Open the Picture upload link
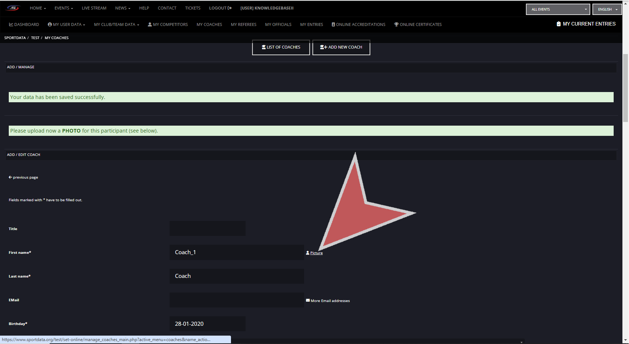Image resolution: width=629 pixels, height=344 pixels. click(316, 253)
